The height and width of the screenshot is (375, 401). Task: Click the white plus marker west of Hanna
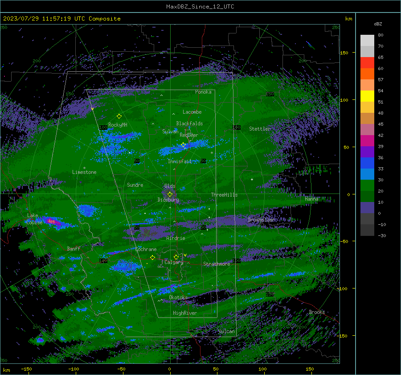[x=252, y=179]
